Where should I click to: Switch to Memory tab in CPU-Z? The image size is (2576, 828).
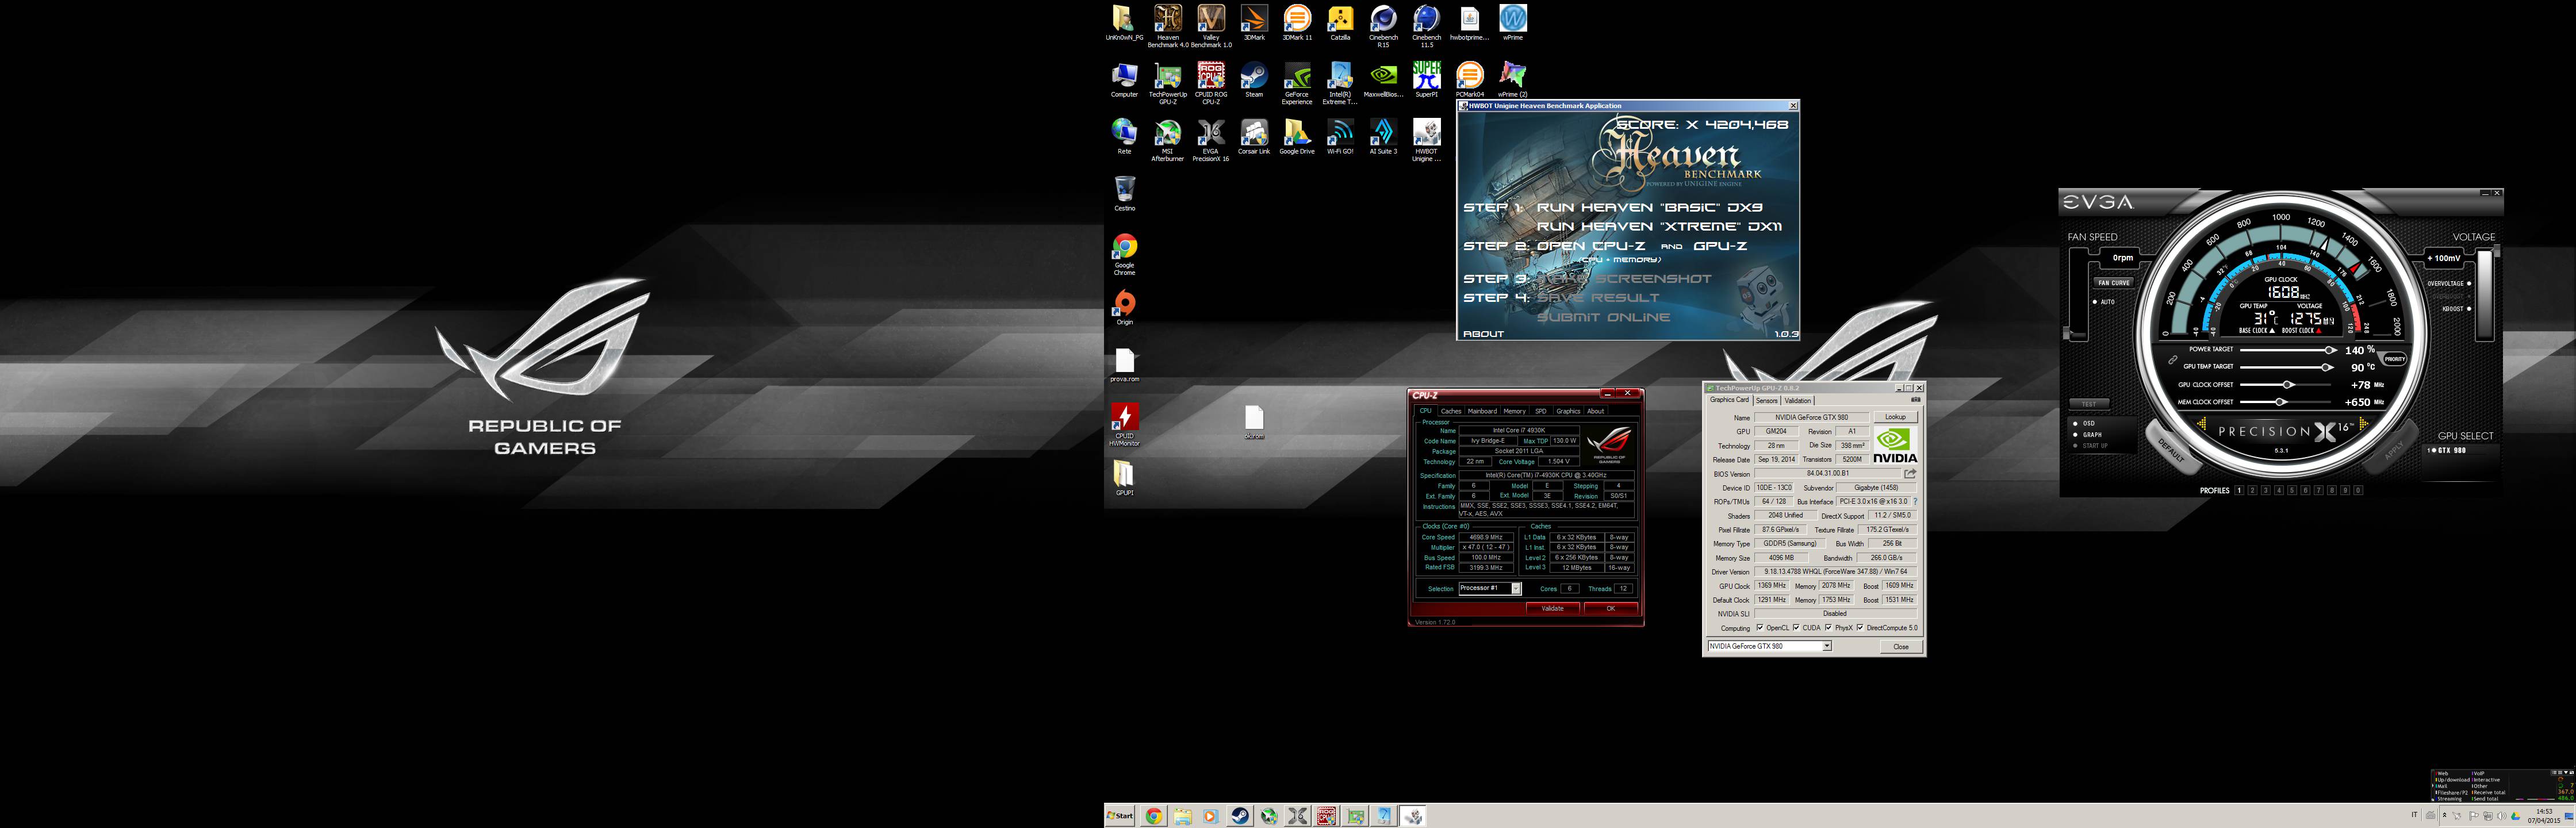point(1515,411)
